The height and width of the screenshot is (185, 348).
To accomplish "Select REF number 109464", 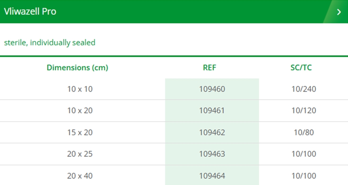I will [x=212, y=176].
